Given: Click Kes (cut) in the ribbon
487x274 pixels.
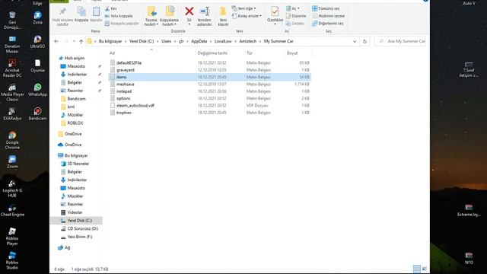Looking at the screenshot, I should tap(111, 8).
